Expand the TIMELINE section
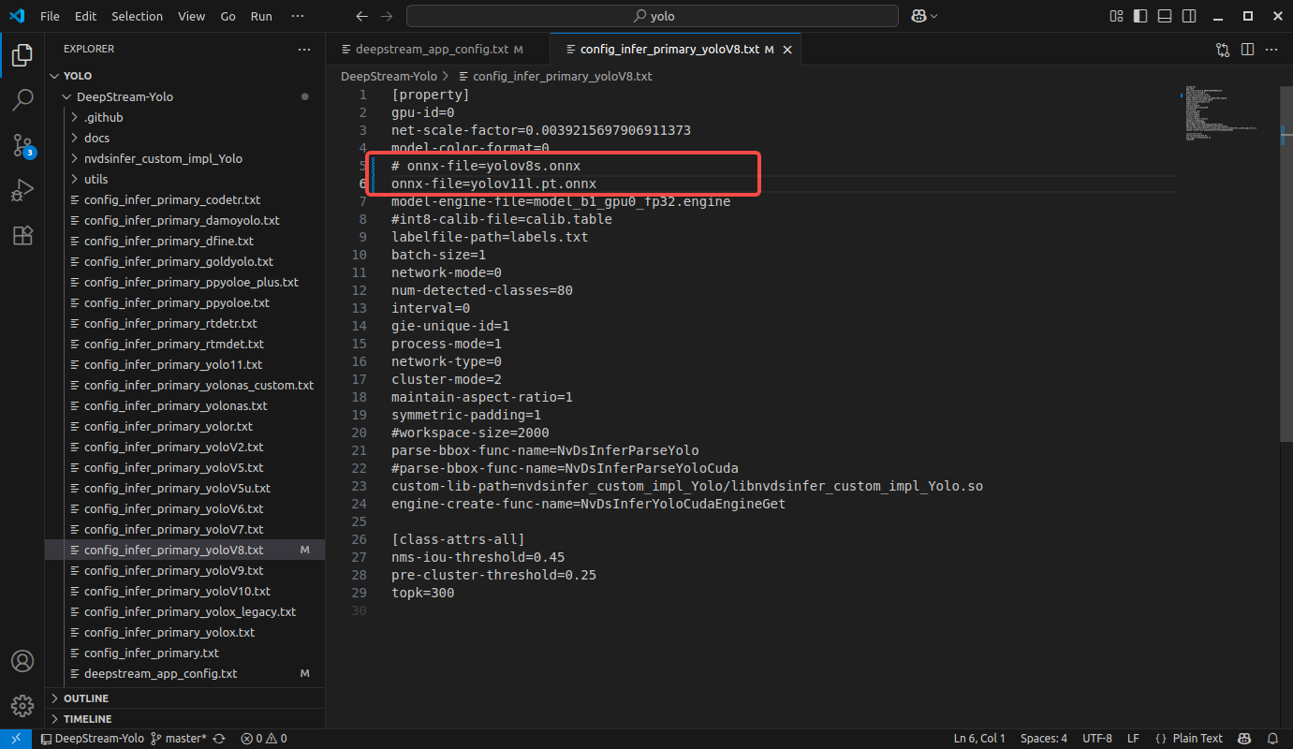The height and width of the screenshot is (749, 1293). click(x=184, y=719)
